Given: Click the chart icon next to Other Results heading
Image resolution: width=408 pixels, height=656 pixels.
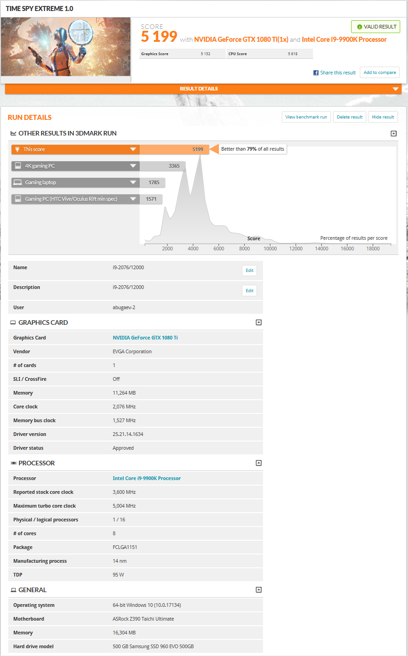Looking at the screenshot, I should (x=13, y=133).
